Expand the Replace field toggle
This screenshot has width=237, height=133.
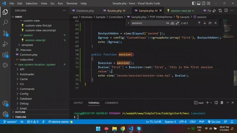128,23
